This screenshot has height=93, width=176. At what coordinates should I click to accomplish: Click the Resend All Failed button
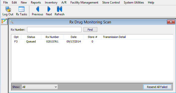coord(157,87)
